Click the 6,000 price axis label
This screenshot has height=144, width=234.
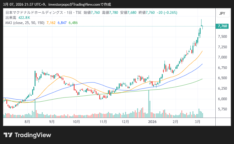pyautogui.click(x=222, y=99)
